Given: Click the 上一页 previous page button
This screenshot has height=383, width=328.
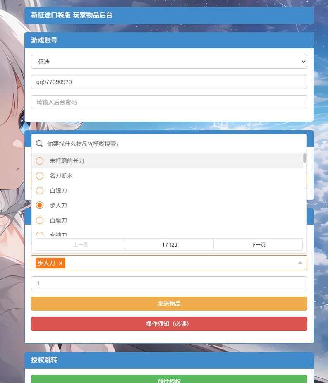Looking at the screenshot, I should (x=81, y=244).
